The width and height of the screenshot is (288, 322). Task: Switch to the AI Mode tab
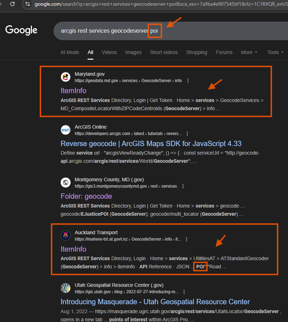coord(70,52)
